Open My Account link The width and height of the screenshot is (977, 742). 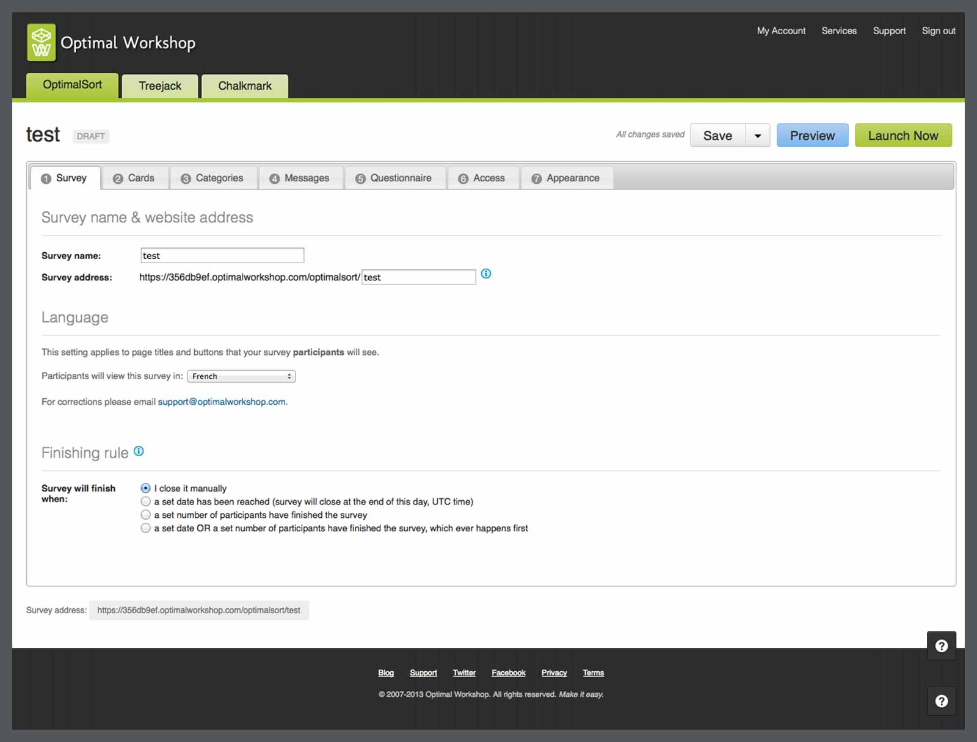coord(781,31)
